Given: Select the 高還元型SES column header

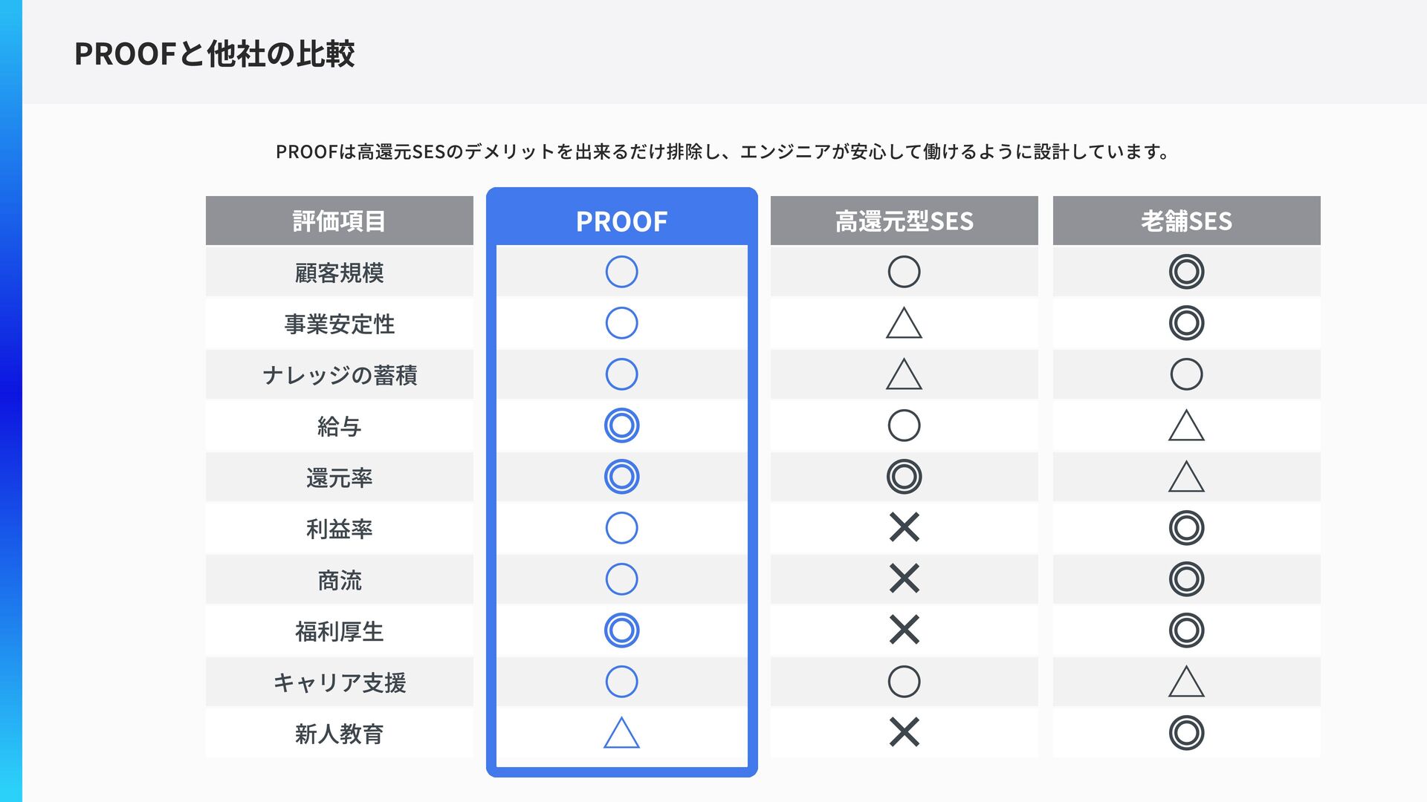Looking at the screenshot, I should [904, 221].
